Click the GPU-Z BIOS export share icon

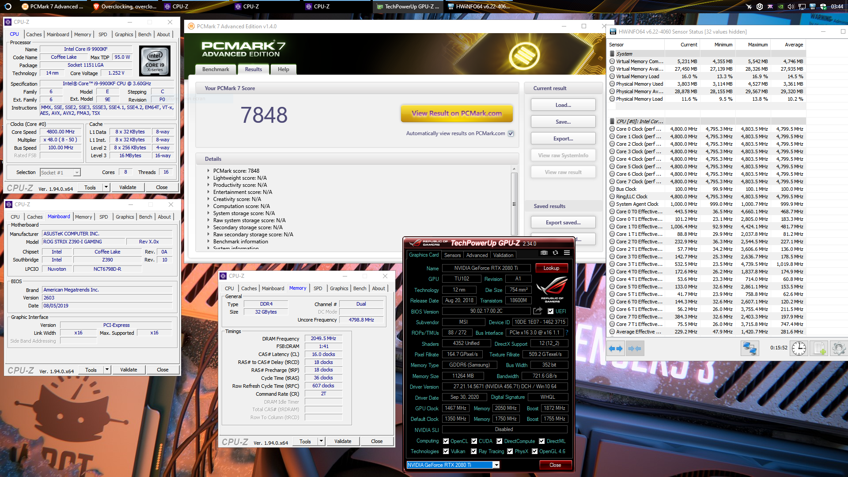(x=538, y=311)
